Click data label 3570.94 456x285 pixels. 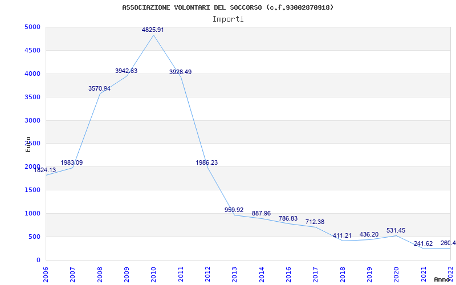99,88
